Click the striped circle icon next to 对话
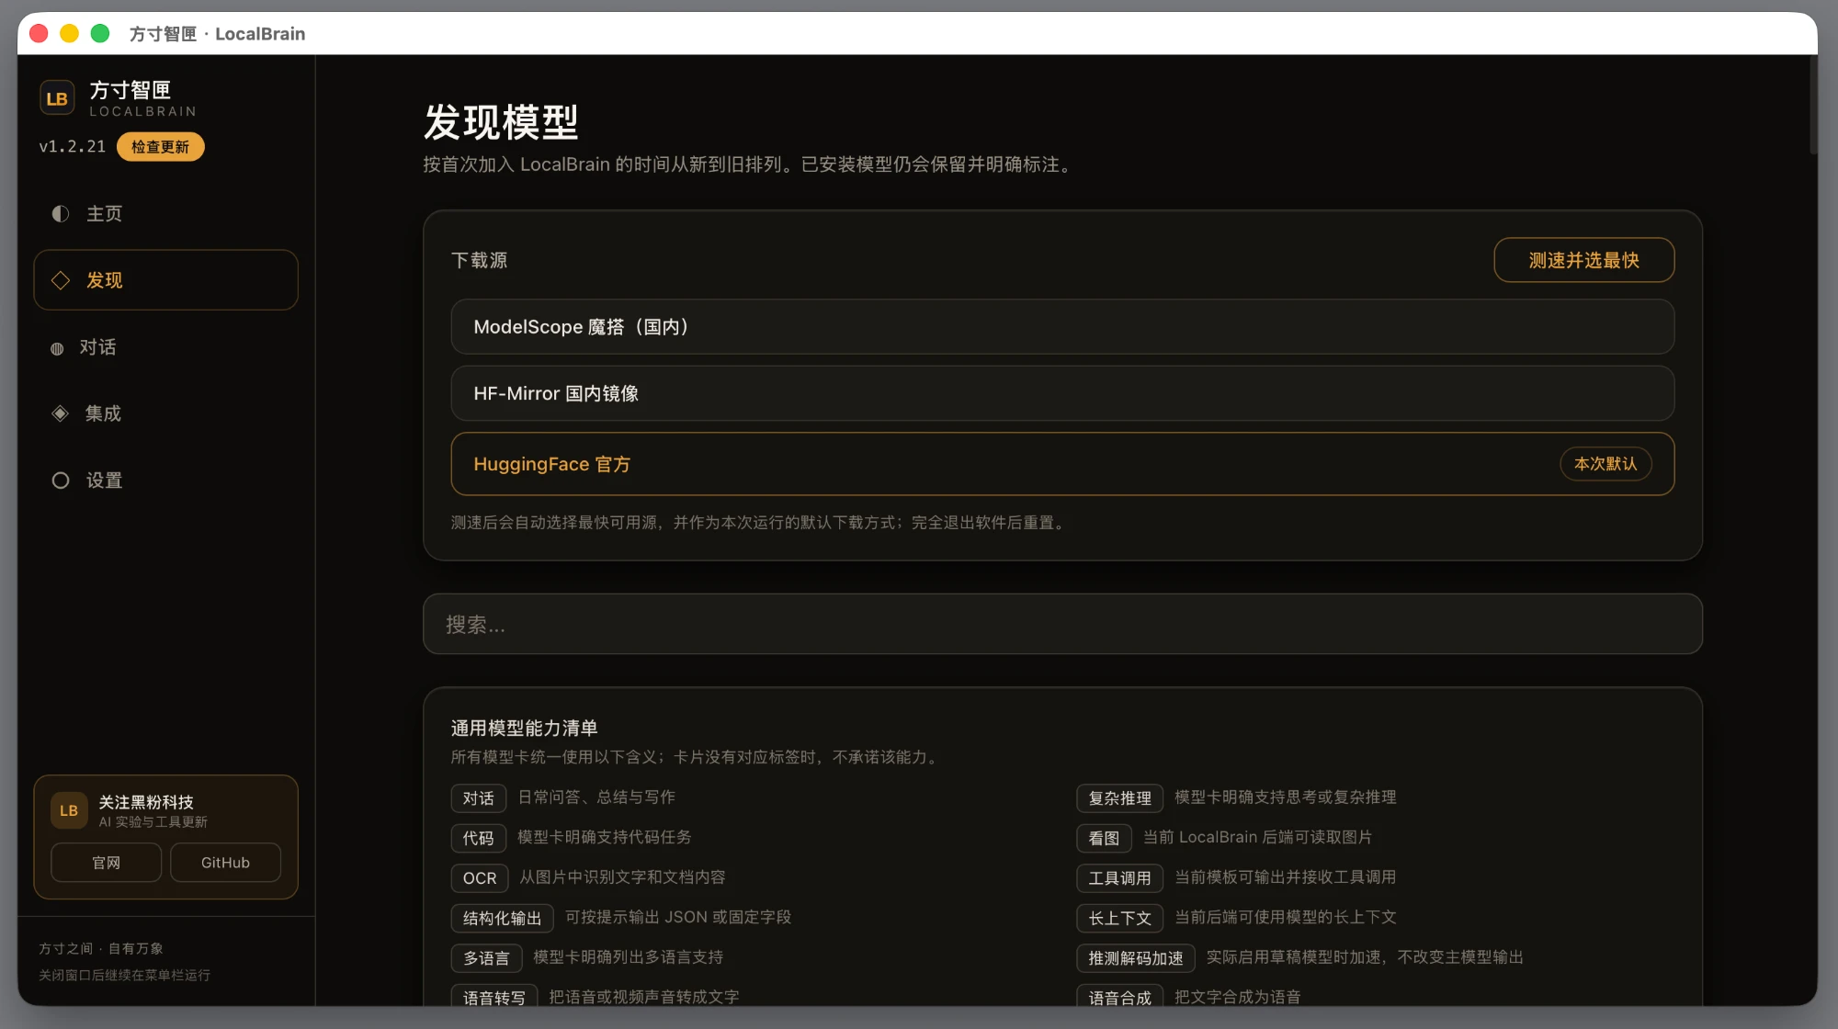The height and width of the screenshot is (1029, 1838). point(57,348)
